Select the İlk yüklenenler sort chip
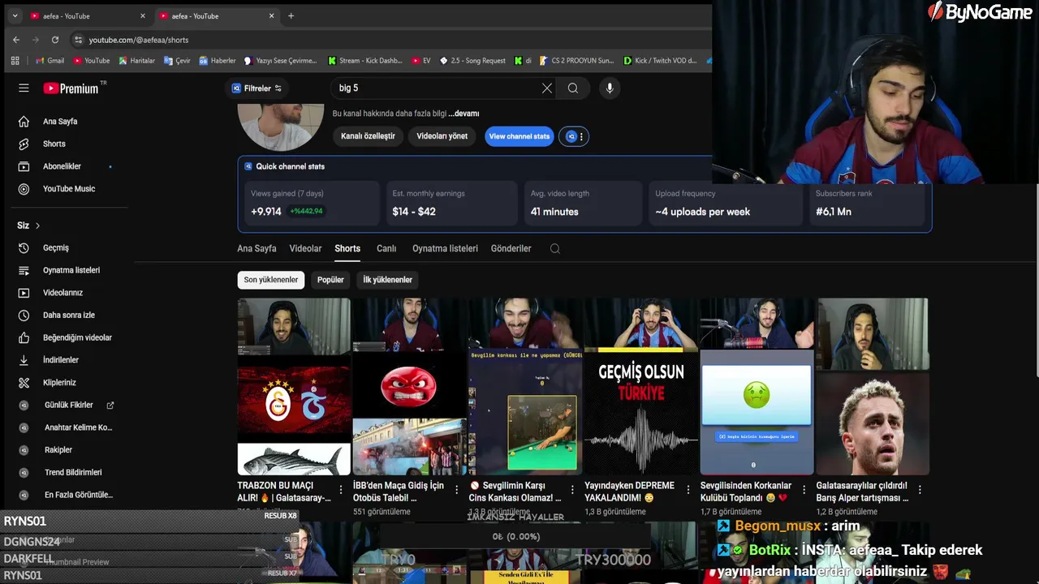This screenshot has height=584, width=1039. click(x=387, y=280)
